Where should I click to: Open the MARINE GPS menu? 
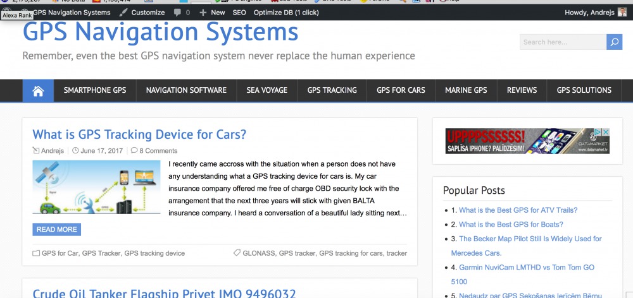pos(466,91)
